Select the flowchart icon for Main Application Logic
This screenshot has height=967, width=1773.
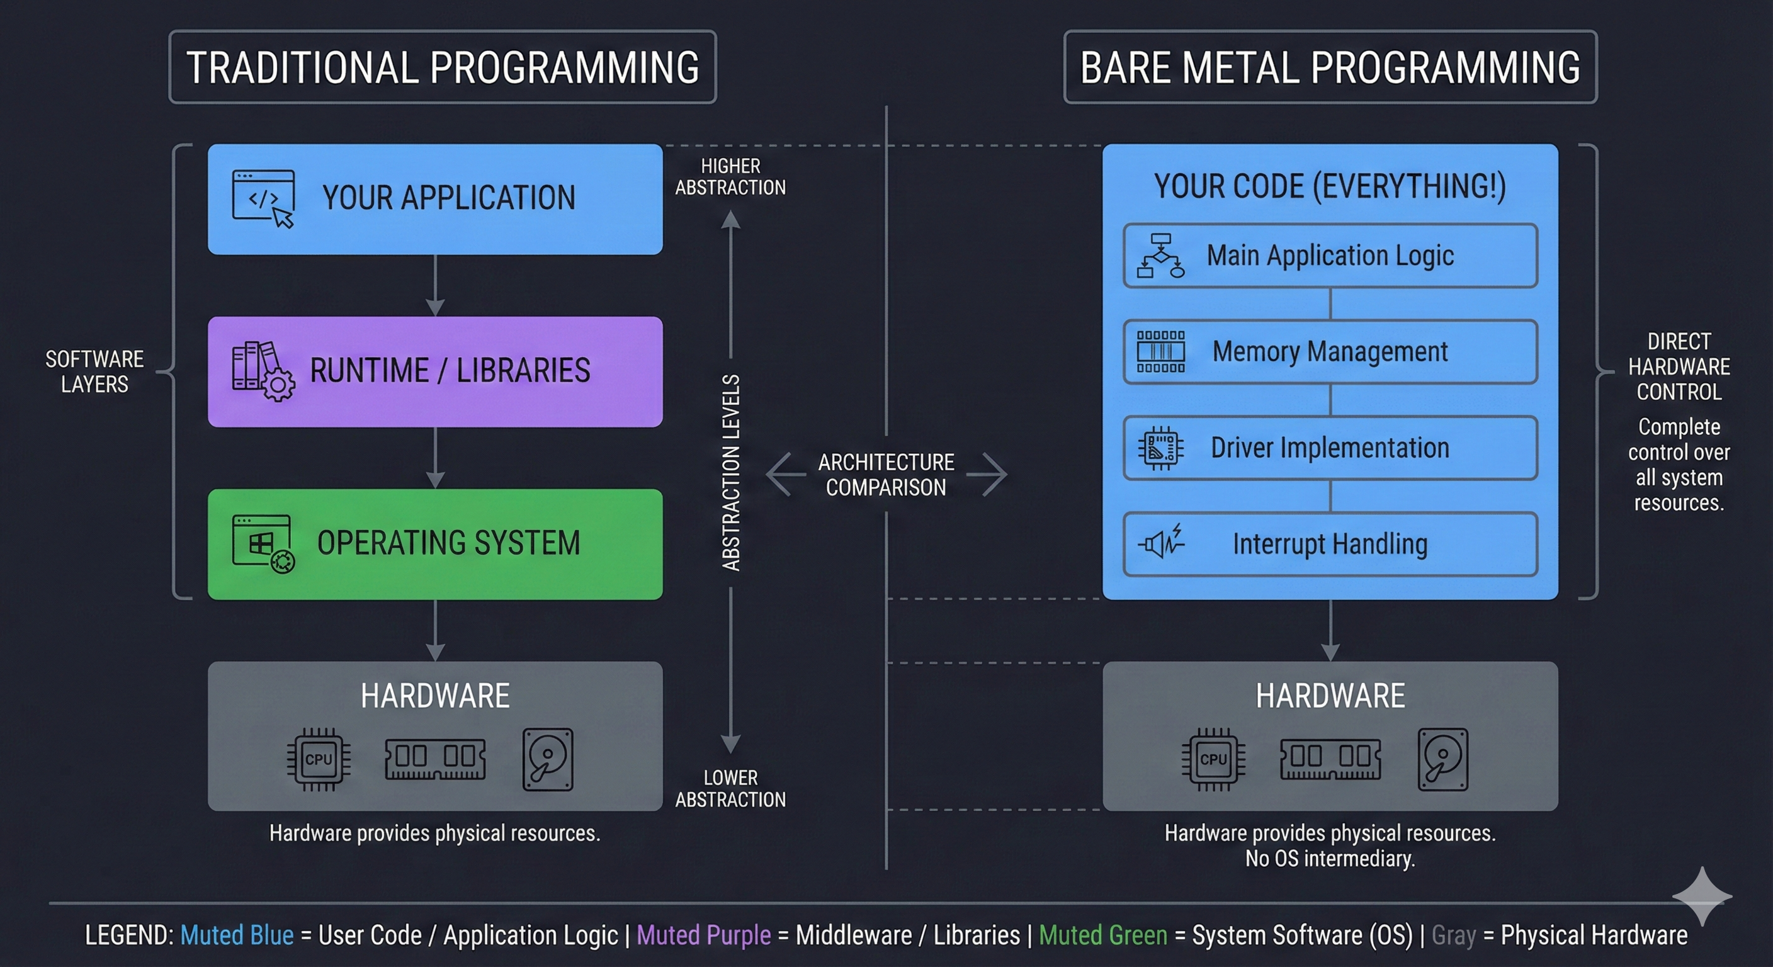click(x=1160, y=256)
